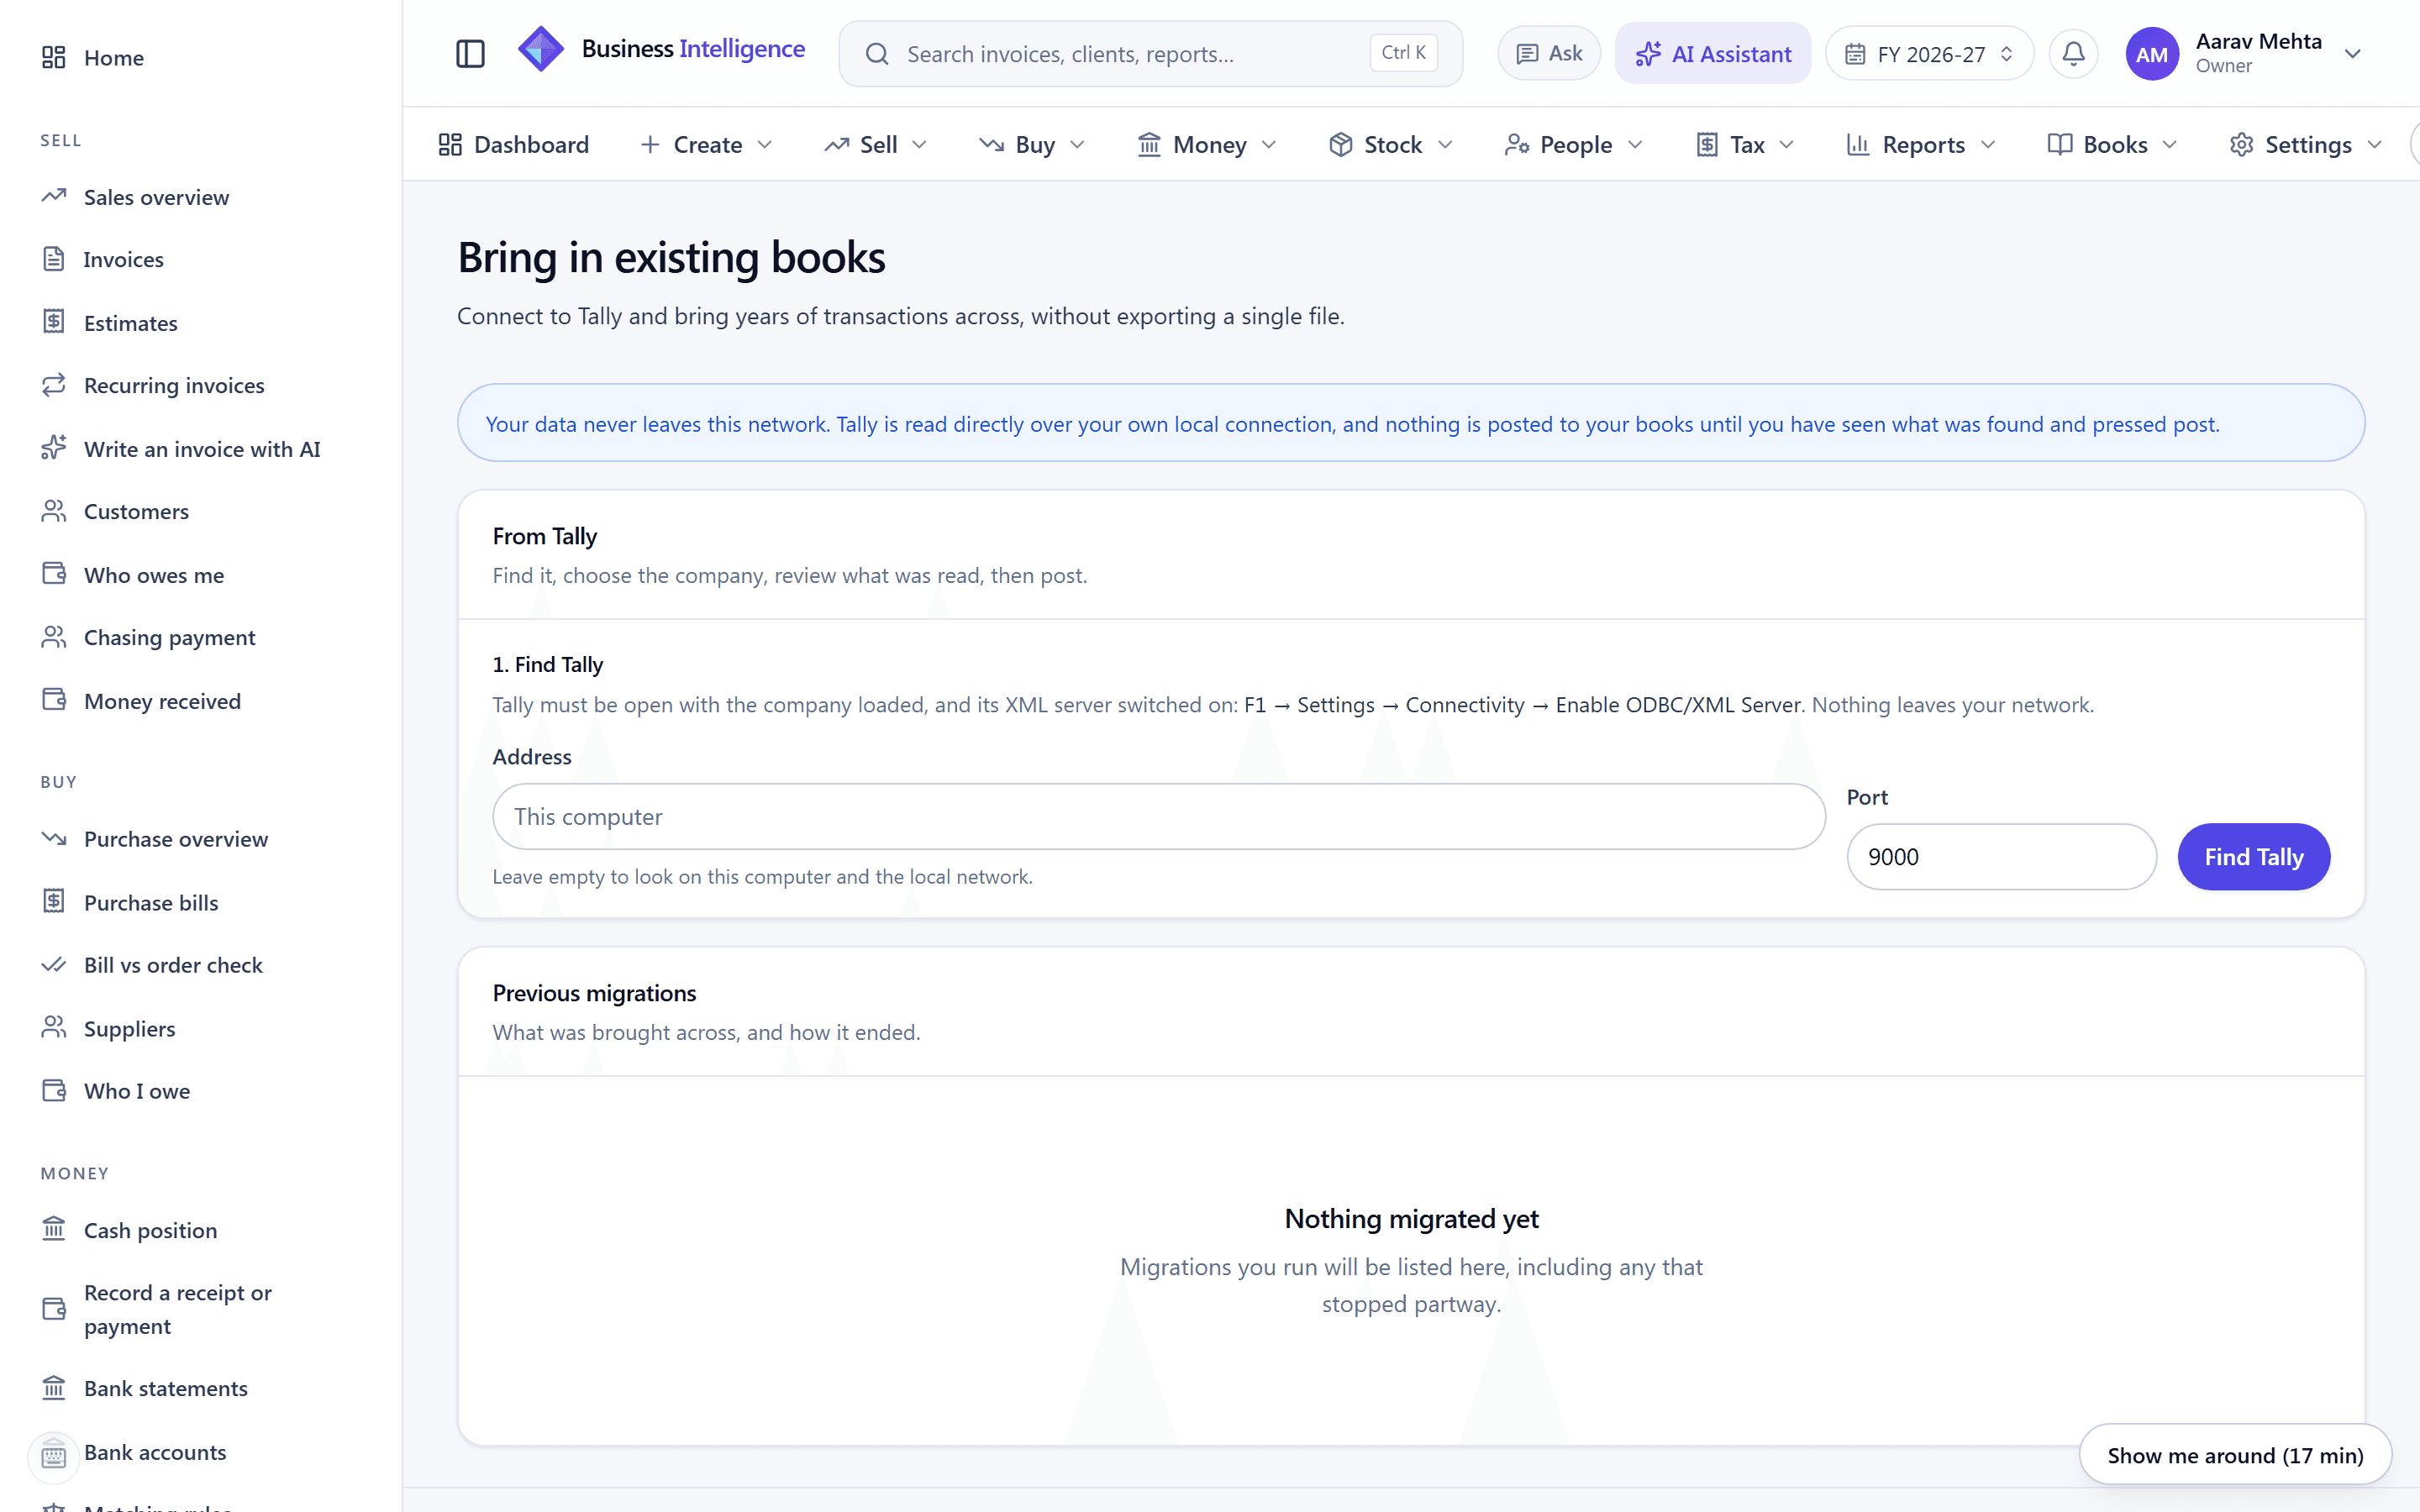Open Customers in sidebar
Screen dimensions: 2420x1512
(x=200, y=512)
